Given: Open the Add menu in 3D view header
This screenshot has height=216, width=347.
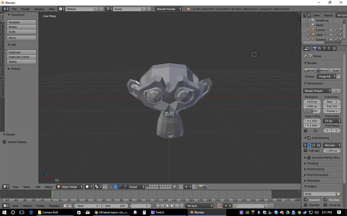Looking at the screenshot, I should [38, 187].
